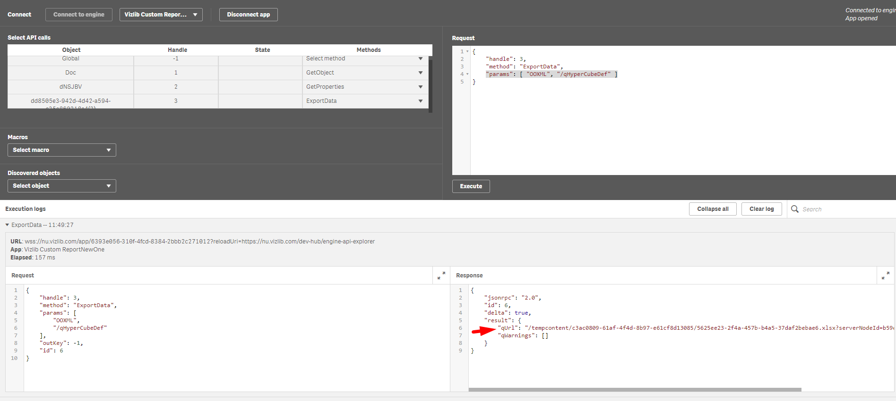Execute the request
This screenshot has height=401, width=896.
coord(471,186)
